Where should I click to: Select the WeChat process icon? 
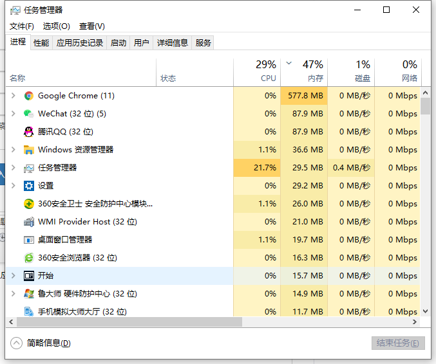click(x=28, y=114)
